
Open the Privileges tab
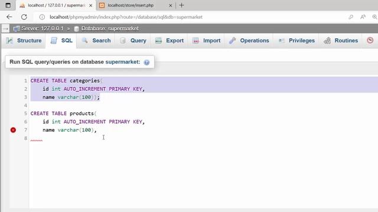click(x=296, y=41)
